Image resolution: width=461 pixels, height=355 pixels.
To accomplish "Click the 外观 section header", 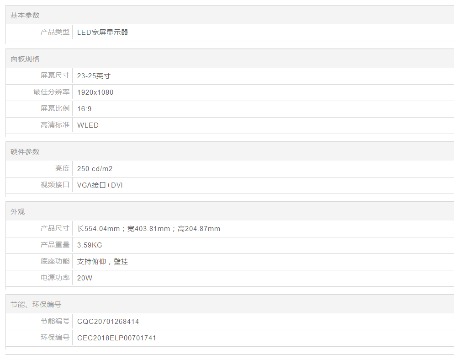I will (x=18, y=212).
